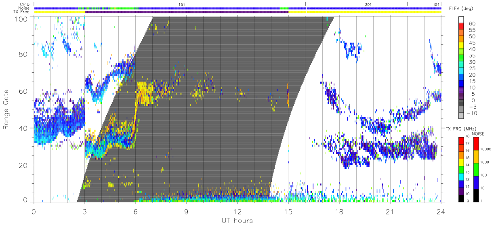This screenshot has height=229, width=496.
Task: Click the Range Gate axis title
Action: 6,109
